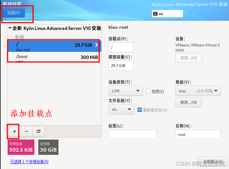Open the klas-root partition chevron arrow
The height and width of the screenshot is (169, 229).
(96, 45)
